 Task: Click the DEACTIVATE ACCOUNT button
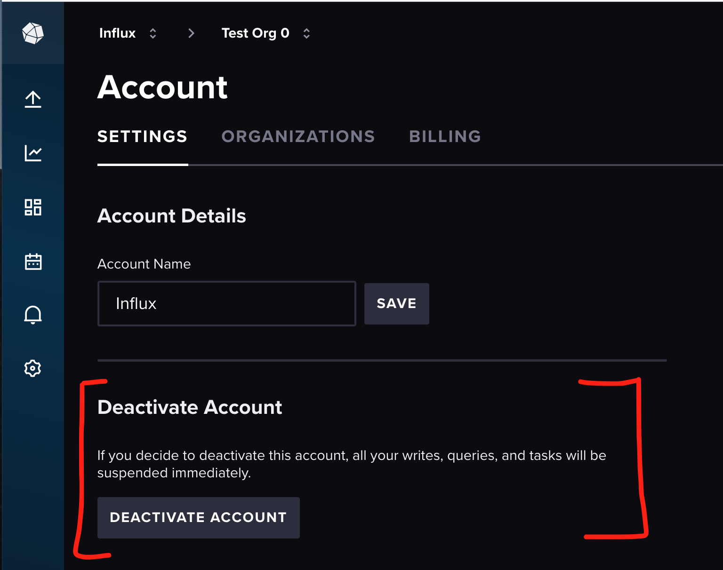(198, 517)
